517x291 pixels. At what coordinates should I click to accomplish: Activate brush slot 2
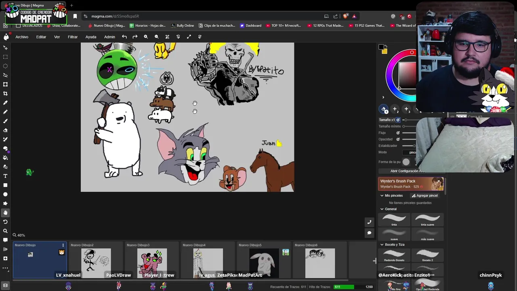[x=395, y=109]
